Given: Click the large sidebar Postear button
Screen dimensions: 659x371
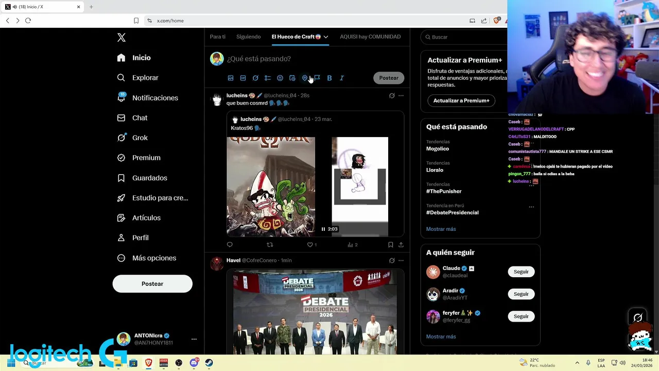Looking at the screenshot, I should coord(152,284).
